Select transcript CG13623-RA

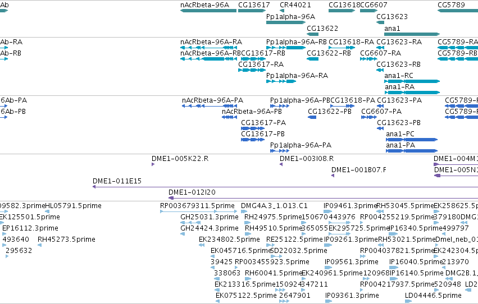380,48
